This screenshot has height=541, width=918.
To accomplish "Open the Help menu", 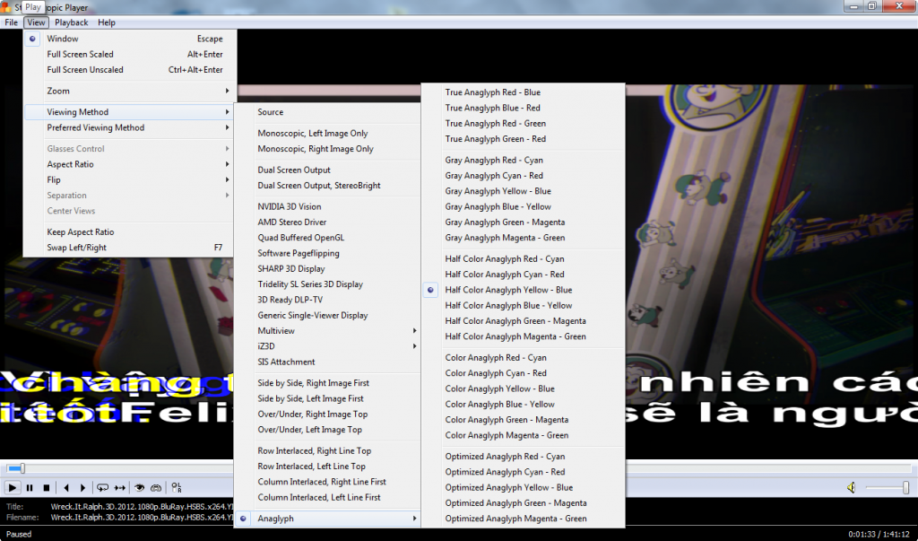I will pos(107,22).
